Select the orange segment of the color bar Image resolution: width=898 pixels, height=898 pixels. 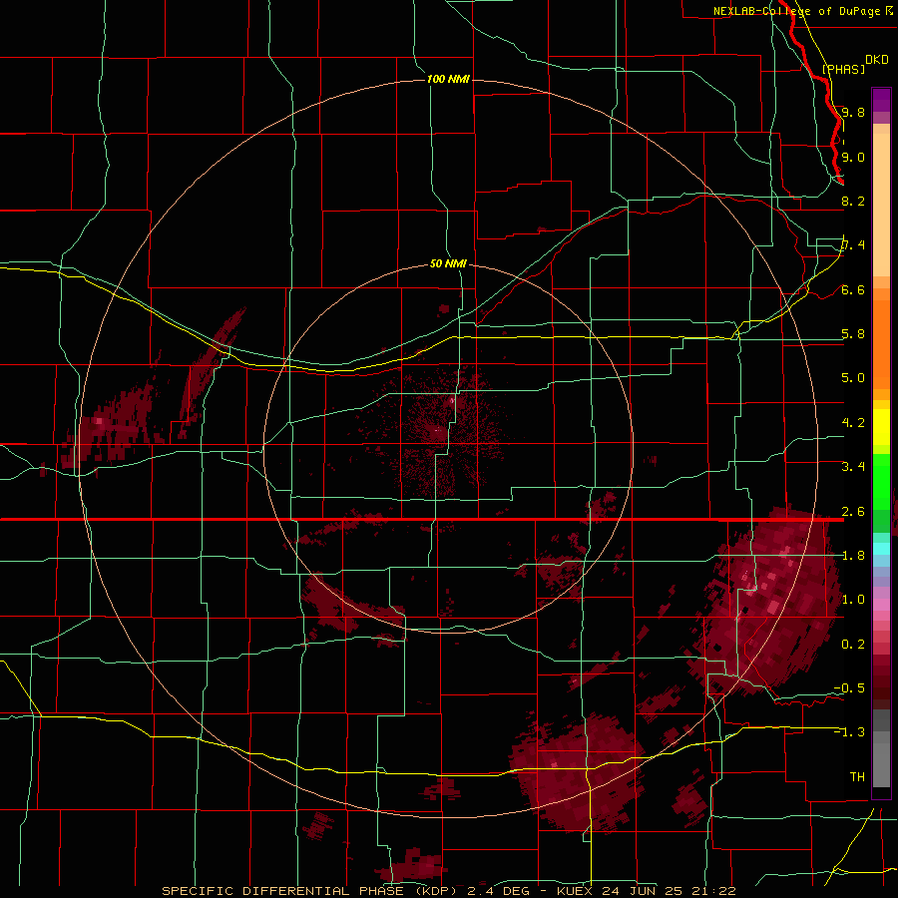pos(881,343)
